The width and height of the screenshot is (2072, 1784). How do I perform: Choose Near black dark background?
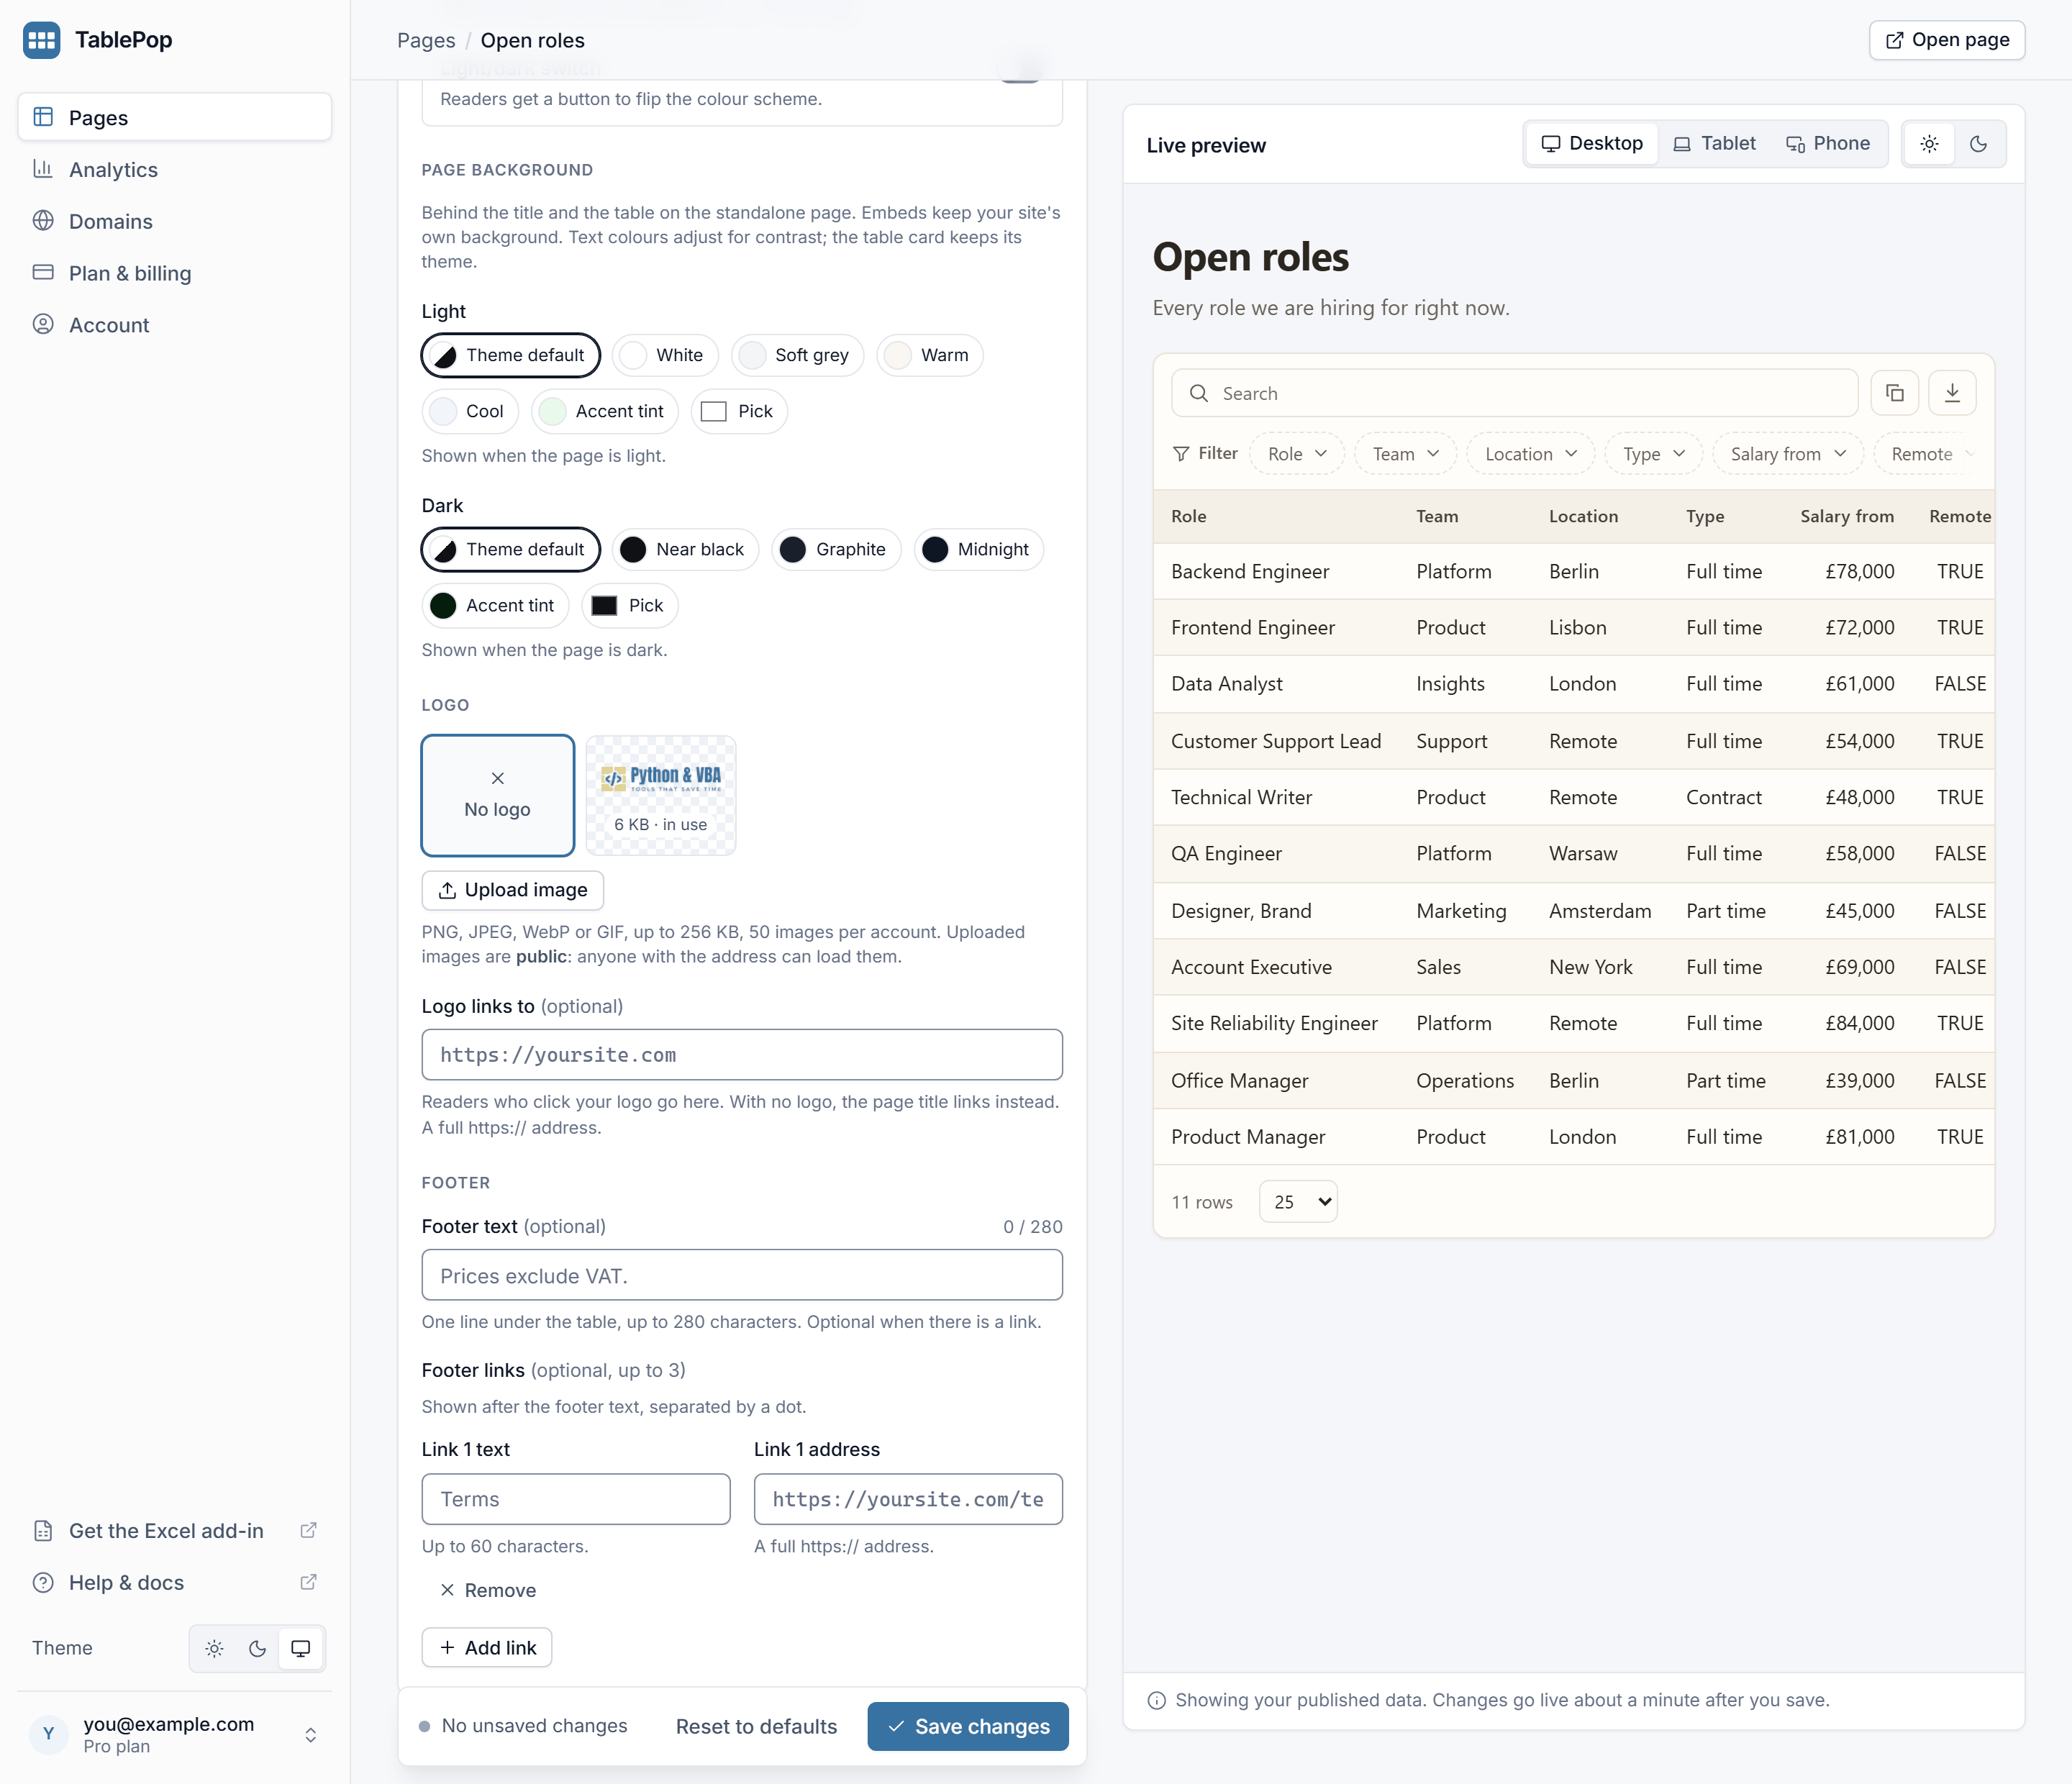click(x=685, y=549)
